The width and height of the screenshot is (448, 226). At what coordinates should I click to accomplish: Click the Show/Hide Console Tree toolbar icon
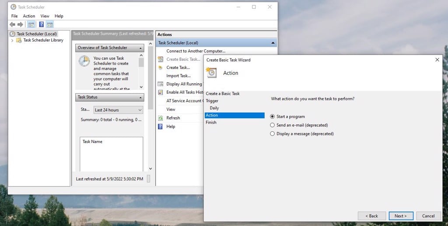[31, 24]
